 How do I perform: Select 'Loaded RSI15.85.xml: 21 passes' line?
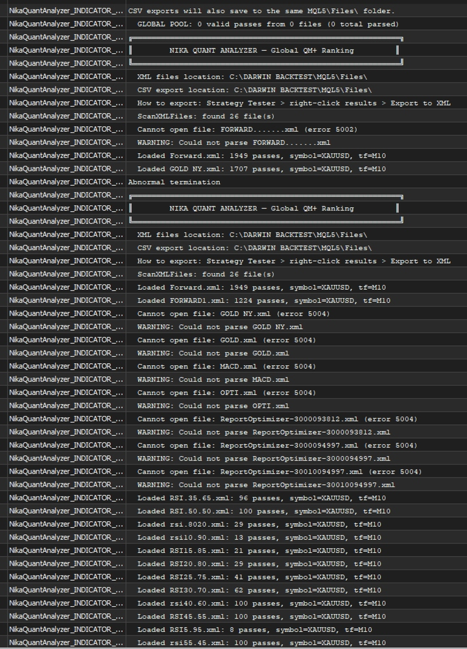(233, 550)
